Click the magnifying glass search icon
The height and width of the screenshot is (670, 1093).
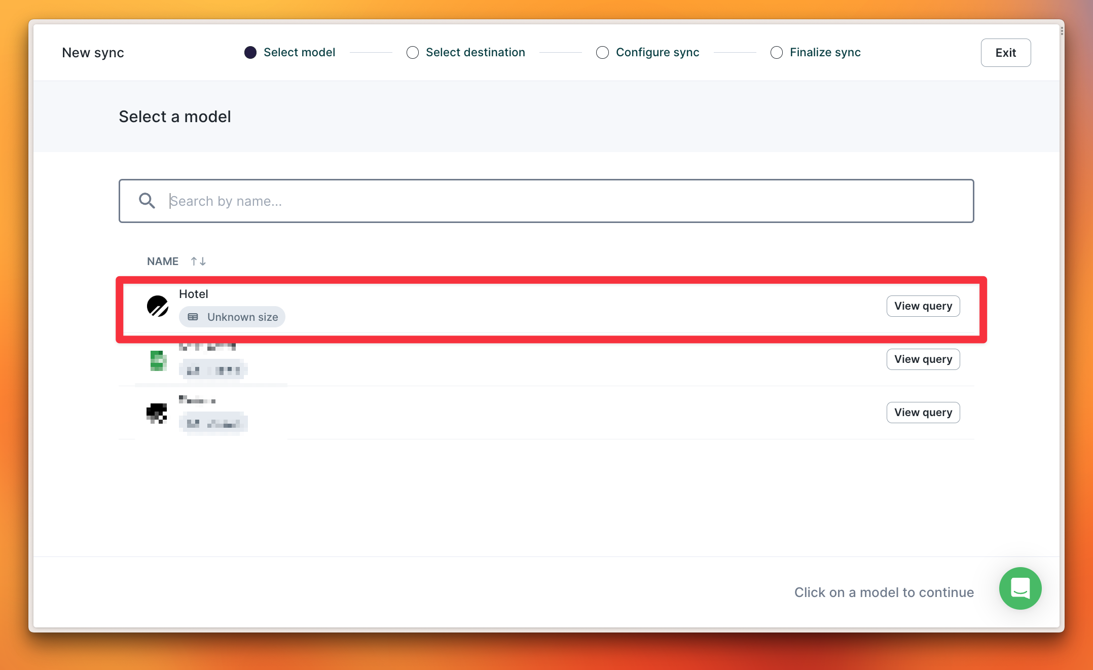147,201
